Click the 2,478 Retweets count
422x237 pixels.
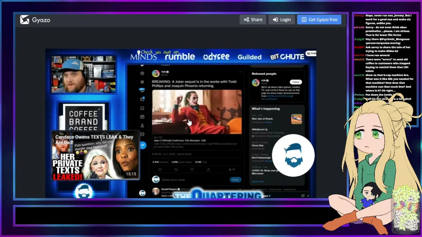(160, 162)
